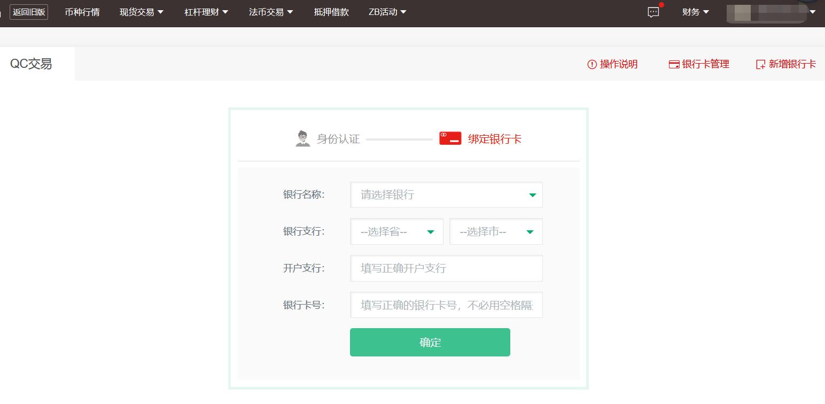
Task: Click the 开户支行 field label
Action: [x=303, y=268]
